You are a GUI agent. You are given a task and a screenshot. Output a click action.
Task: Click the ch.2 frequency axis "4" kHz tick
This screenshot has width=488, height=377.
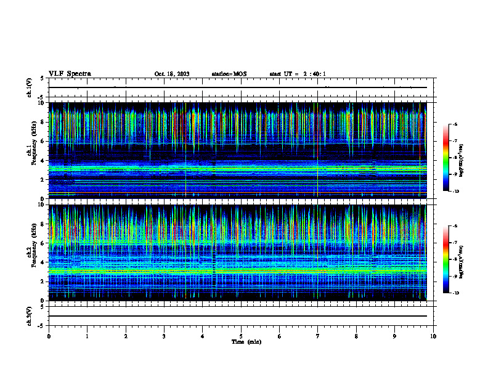click(43, 262)
